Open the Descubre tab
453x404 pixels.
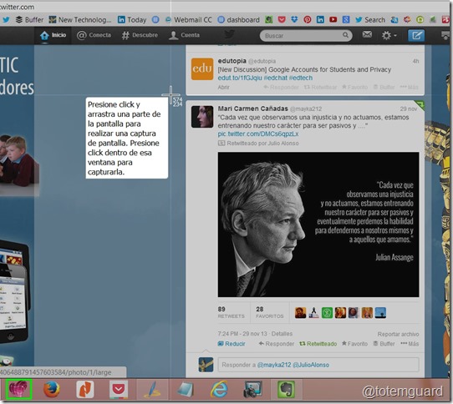(x=140, y=35)
